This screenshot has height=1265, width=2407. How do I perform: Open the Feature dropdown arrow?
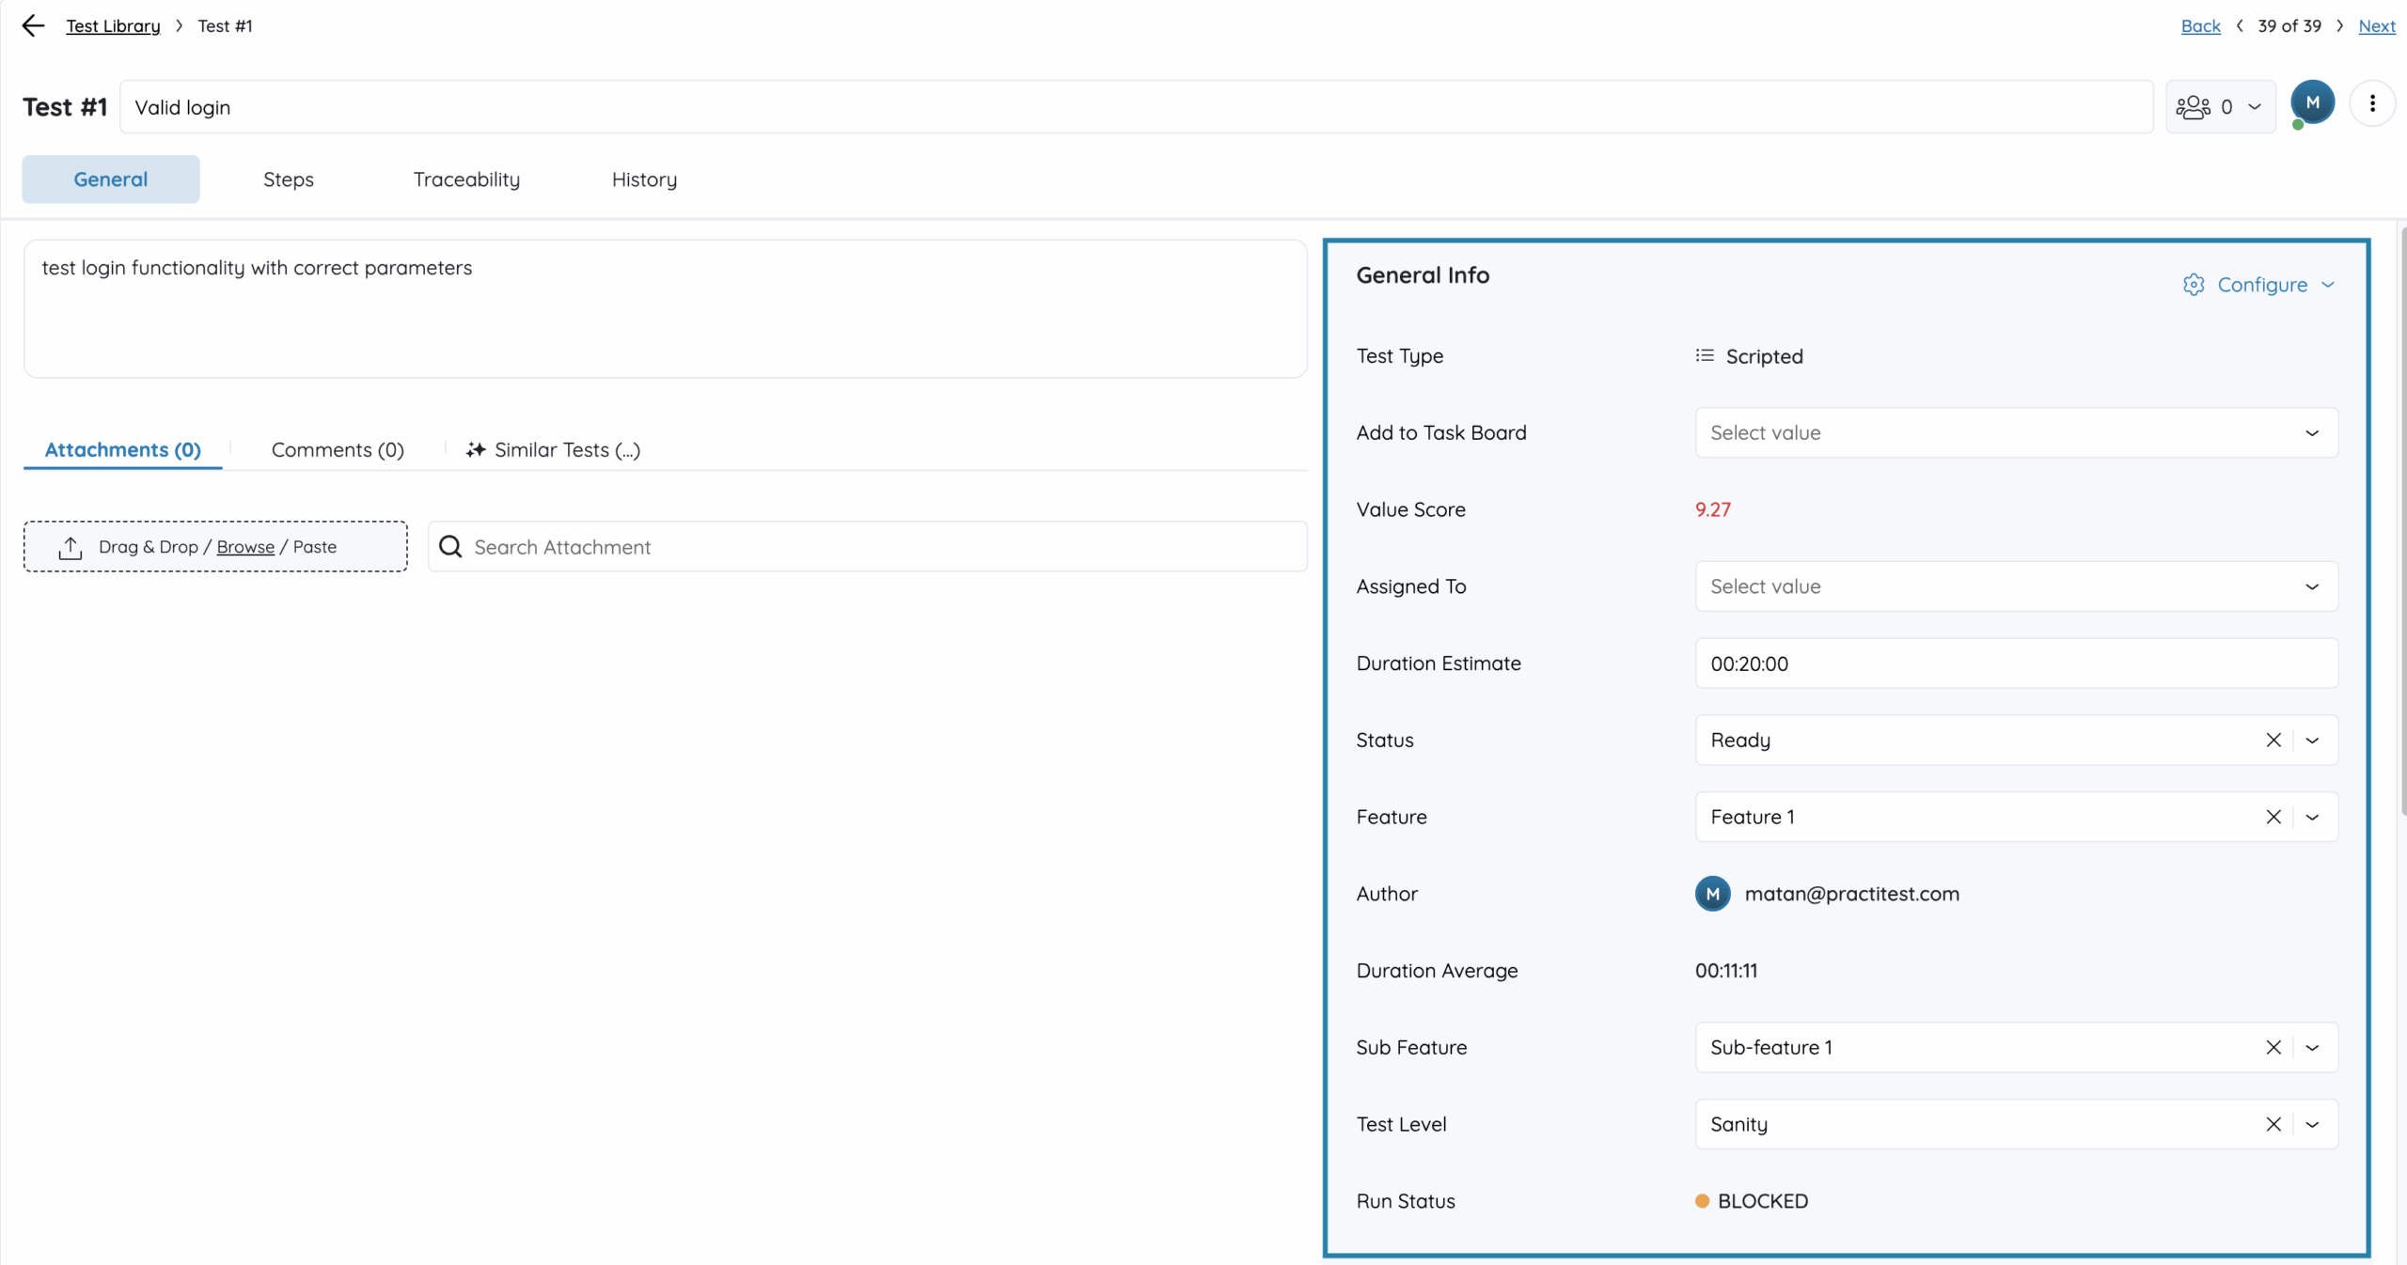click(x=2313, y=818)
